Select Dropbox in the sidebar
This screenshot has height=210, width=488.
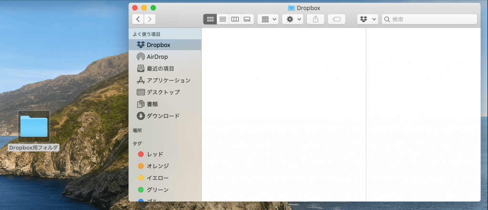coord(165,45)
